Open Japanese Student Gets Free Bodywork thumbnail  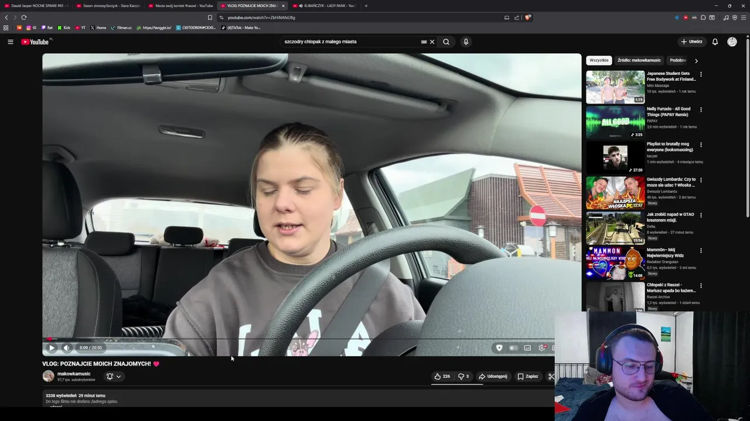pyautogui.click(x=615, y=87)
